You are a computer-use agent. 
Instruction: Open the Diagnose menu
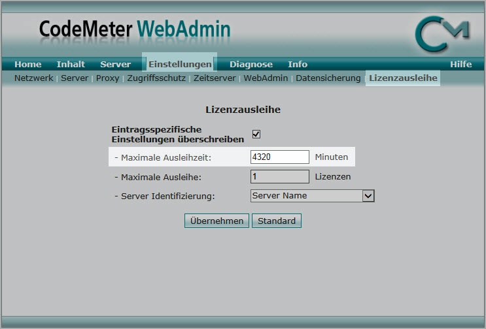tap(251, 65)
